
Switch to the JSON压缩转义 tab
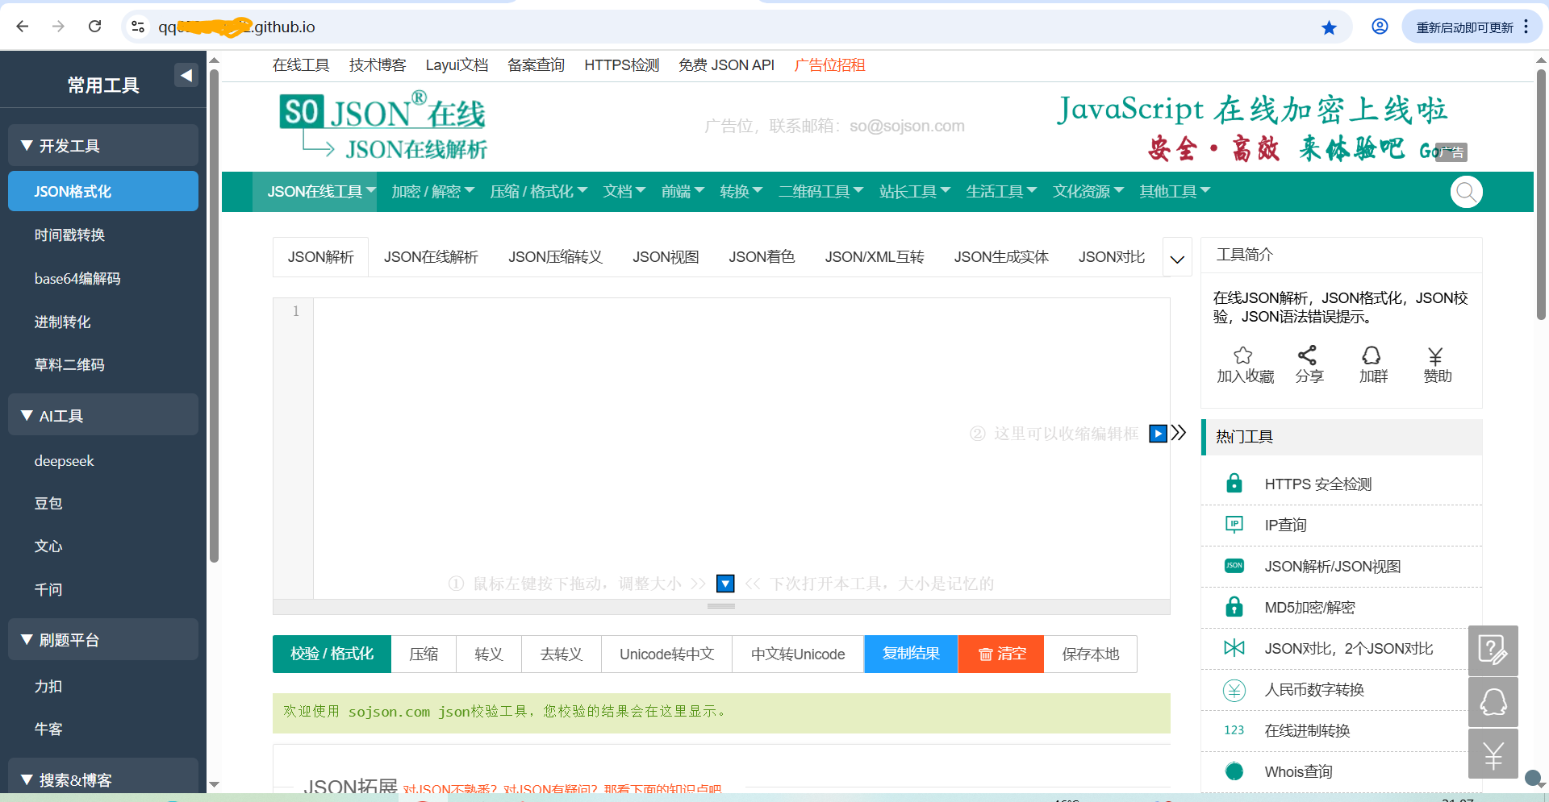pyautogui.click(x=555, y=257)
